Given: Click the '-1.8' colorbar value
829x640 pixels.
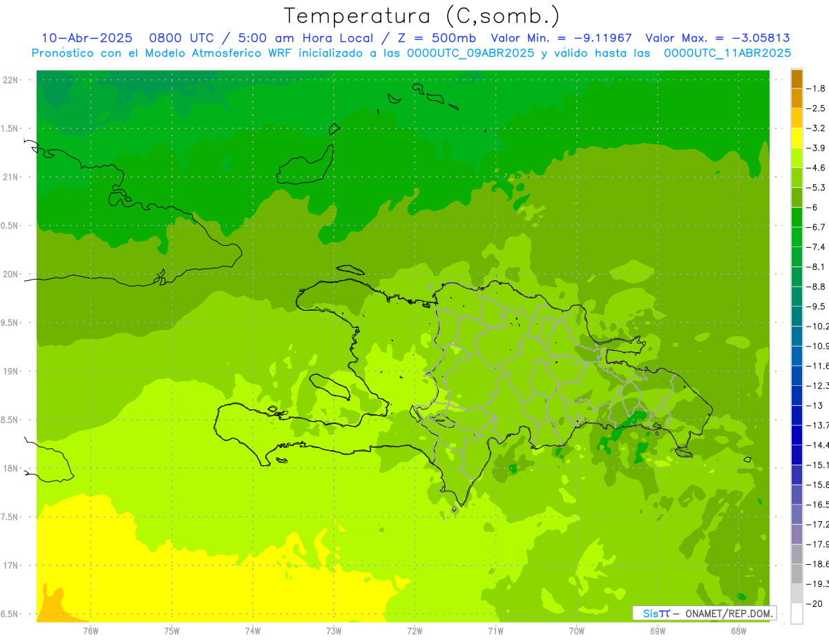Looking at the screenshot, I should (x=816, y=88).
